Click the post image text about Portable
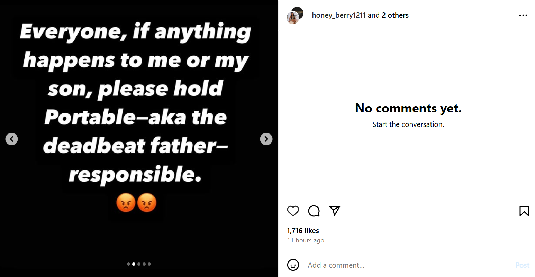The width and height of the screenshot is (535, 277). click(x=136, y=118)
